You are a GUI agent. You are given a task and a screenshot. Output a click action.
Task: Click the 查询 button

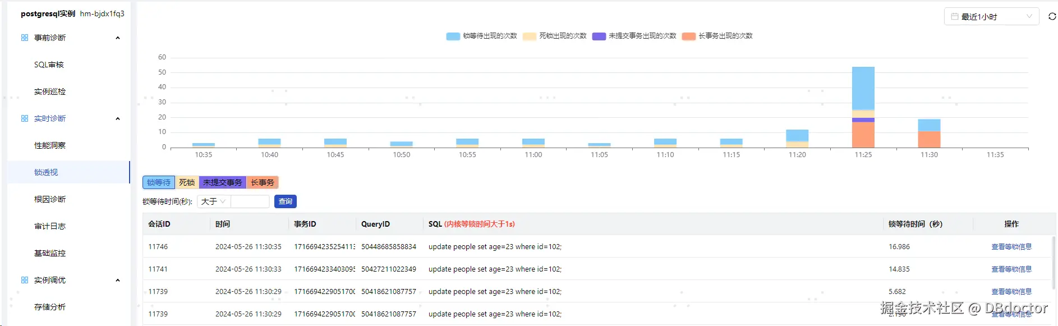pos(285,201)
